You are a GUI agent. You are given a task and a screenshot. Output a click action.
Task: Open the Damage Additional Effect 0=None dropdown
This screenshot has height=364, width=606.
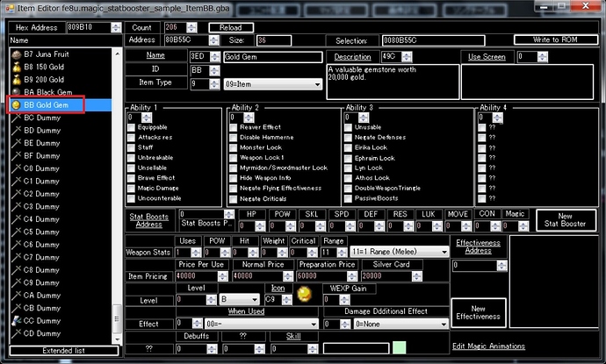click(x=398, y=324)
